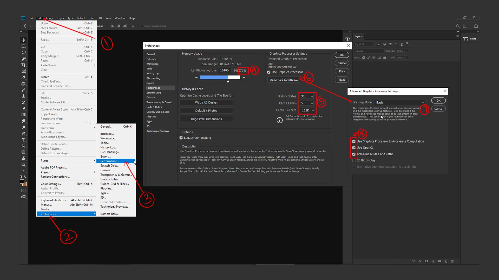The width and height of the screenshot is (499, 280).
Task: Disable Legacy Compositing option
Action: [x=181, y=138]
